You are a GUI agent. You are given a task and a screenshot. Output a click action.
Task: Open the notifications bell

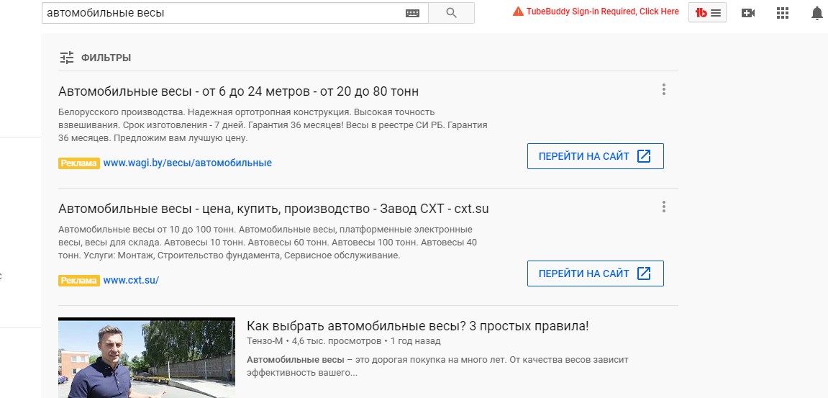click(817, 13)
